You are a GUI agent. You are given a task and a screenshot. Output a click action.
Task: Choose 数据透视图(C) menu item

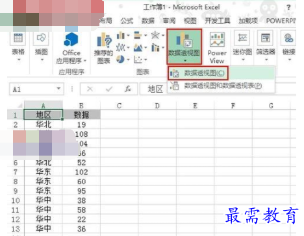[x=222, y=73]
